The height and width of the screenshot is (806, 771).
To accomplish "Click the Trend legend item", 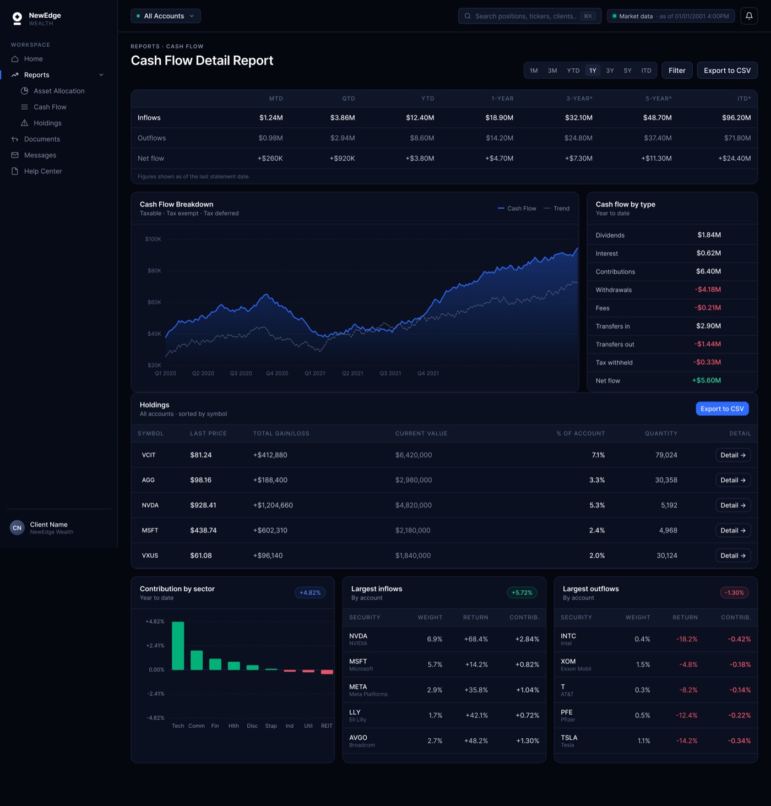I will click(557, 208).
